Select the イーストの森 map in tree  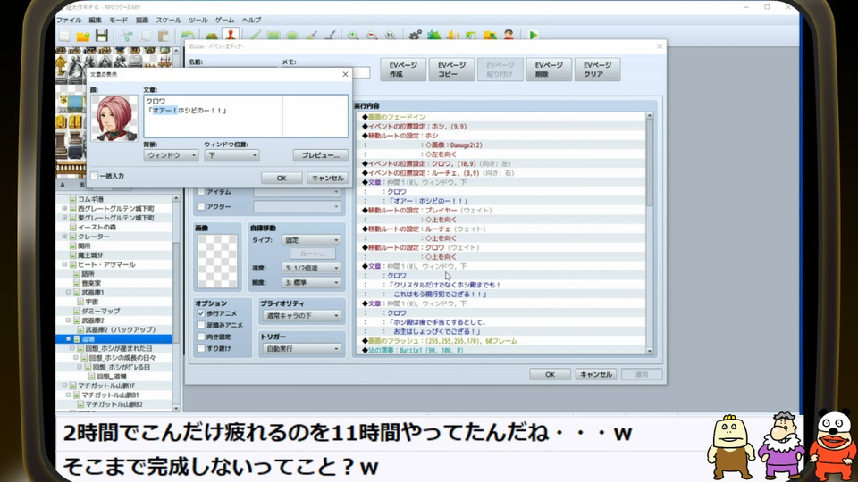point(97,228)
